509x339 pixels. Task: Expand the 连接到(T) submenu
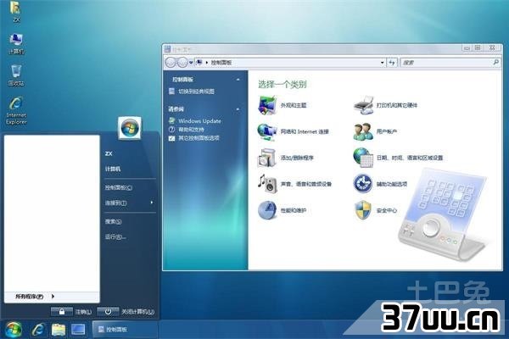click(130, 203)
